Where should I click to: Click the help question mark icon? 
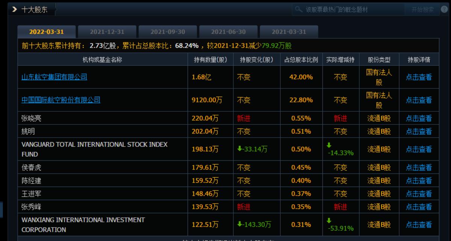tap(444, 9)
